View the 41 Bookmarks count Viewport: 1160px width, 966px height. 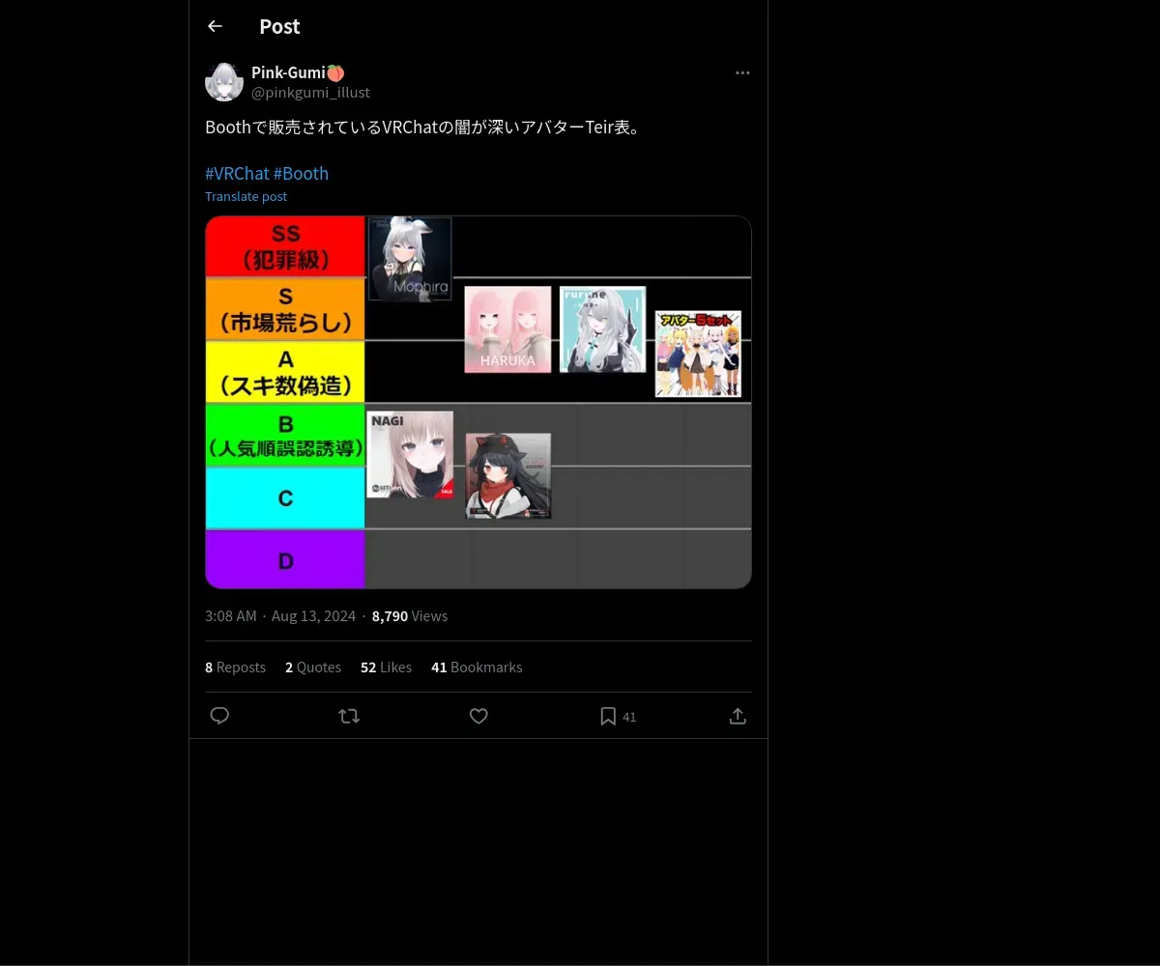click(x=477, y=668)
